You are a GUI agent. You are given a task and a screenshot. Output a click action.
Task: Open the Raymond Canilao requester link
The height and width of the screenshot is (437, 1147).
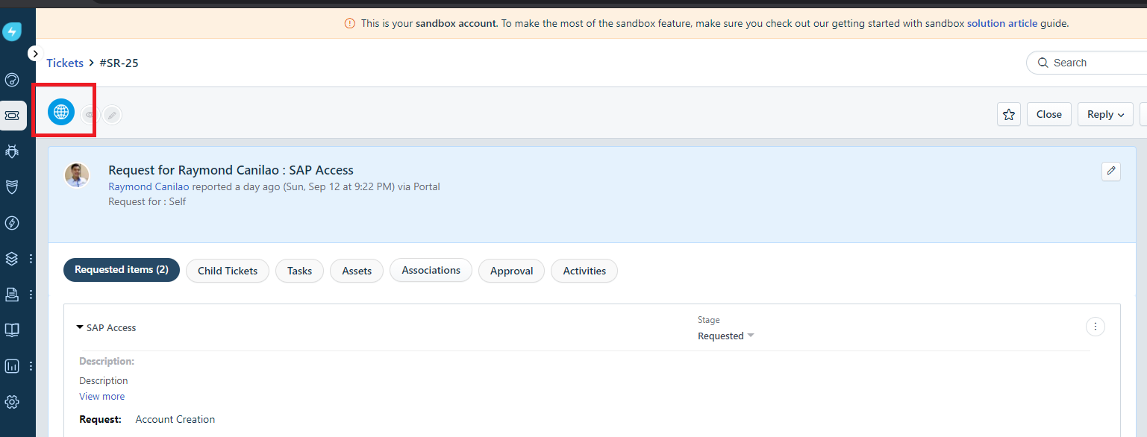point(149,186)
